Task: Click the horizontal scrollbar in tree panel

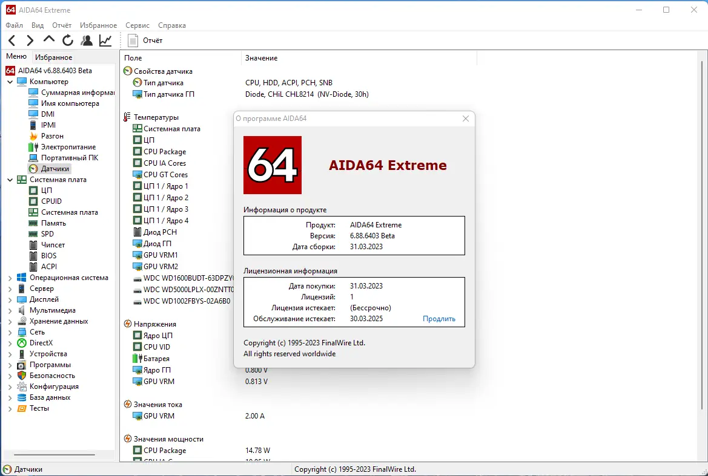Action: [54, 455]
